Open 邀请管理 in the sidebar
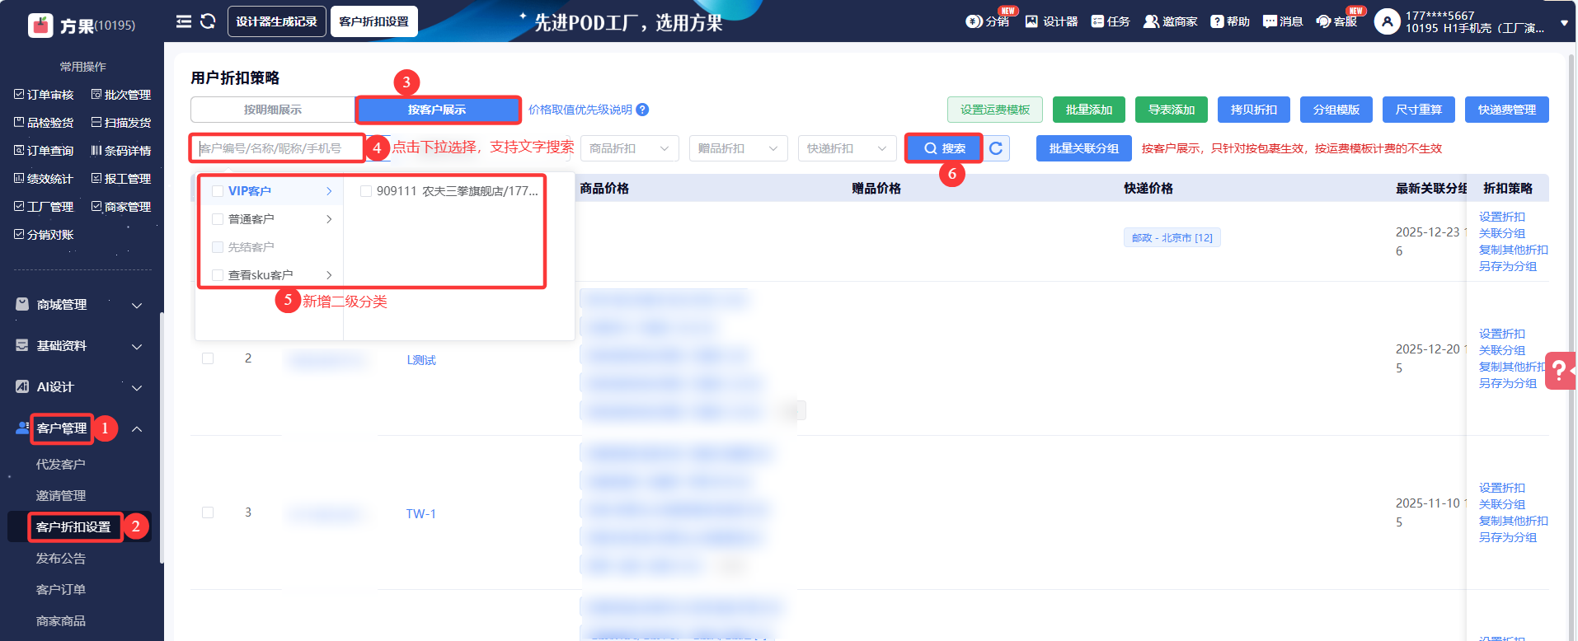This screenshot has height=641, width=1578. (x=61, y=496)
